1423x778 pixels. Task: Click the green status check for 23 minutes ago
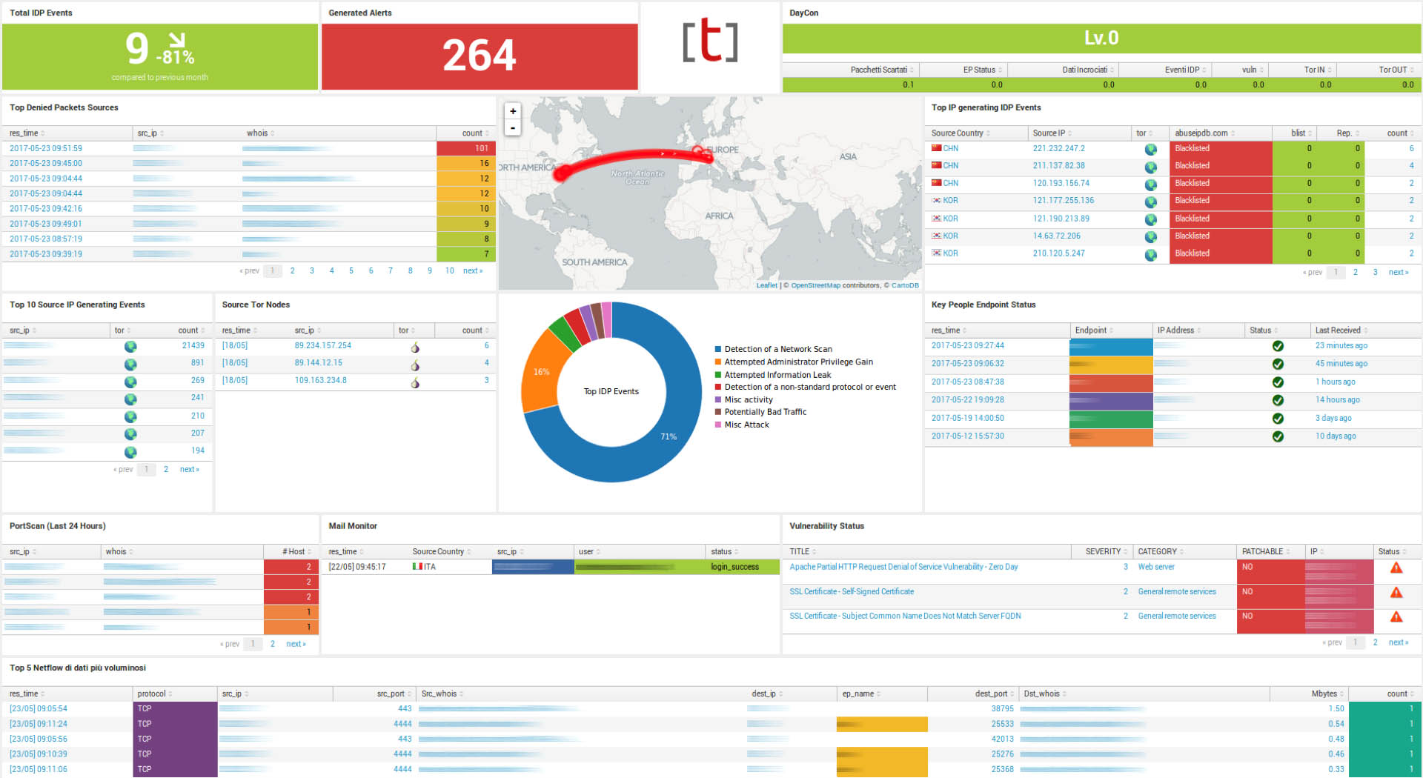(1278, 346)
